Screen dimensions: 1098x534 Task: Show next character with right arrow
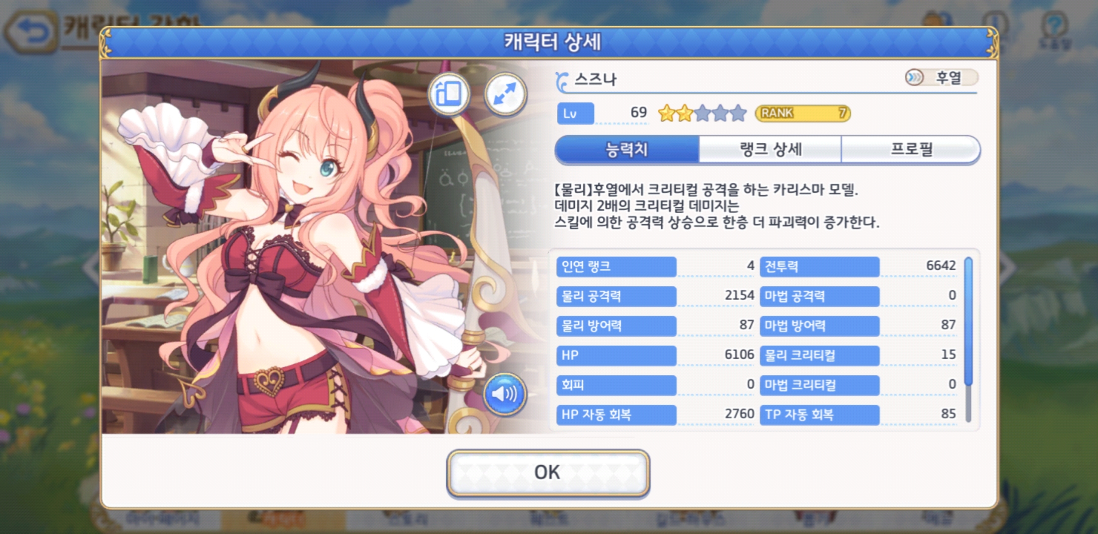[x=1007, y=267]
